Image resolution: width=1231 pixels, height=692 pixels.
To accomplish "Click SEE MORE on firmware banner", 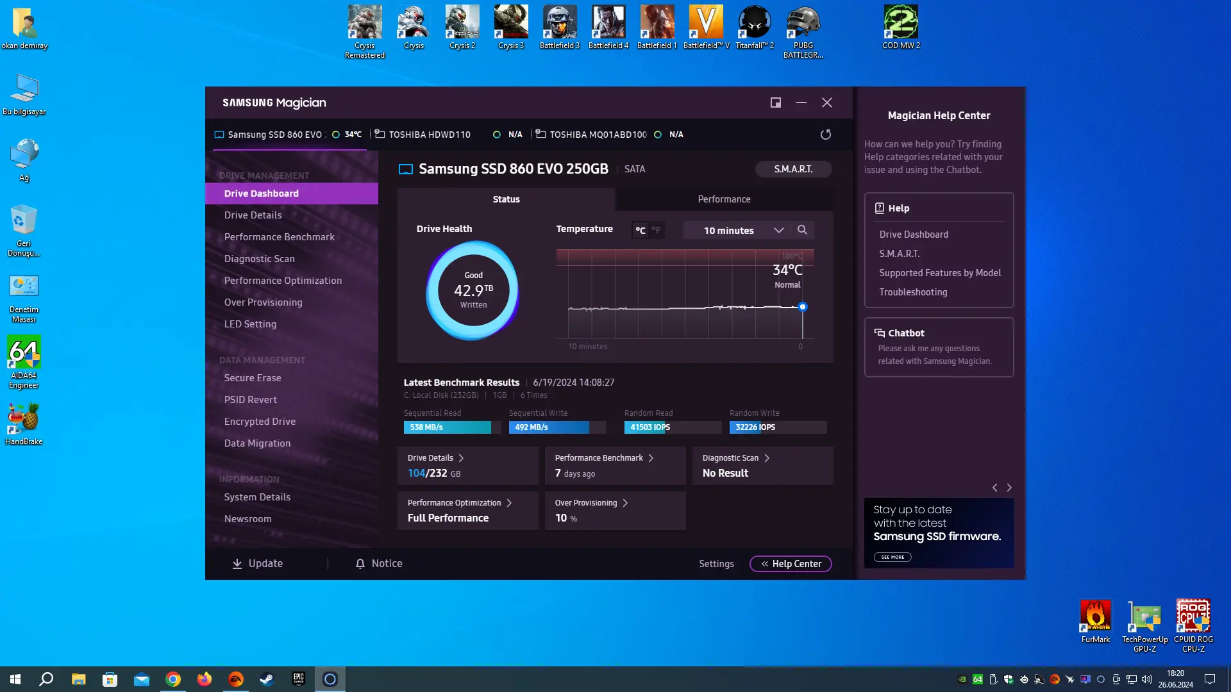I will click(x=892, y=557).
